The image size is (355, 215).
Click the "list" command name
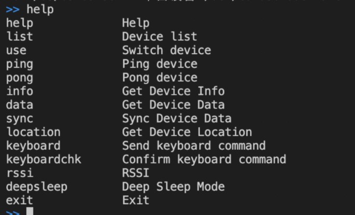click(20, 37)
